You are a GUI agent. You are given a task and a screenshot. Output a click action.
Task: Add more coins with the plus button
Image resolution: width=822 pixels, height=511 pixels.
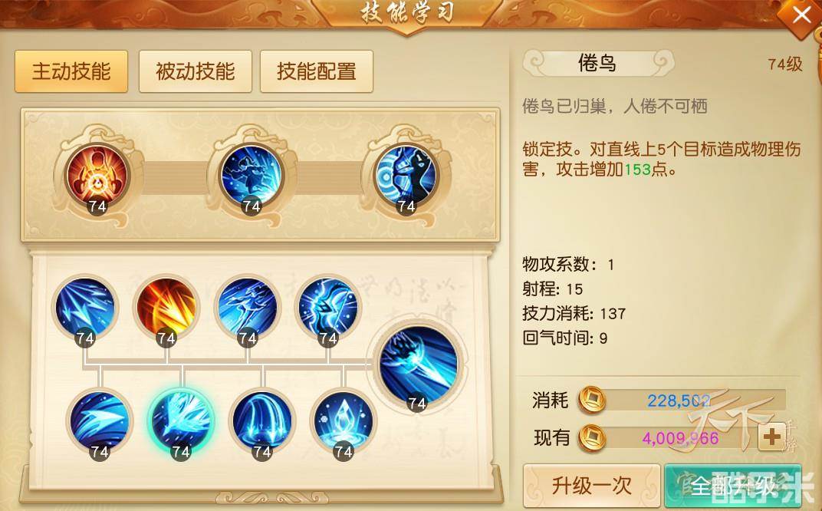(771, 437)
